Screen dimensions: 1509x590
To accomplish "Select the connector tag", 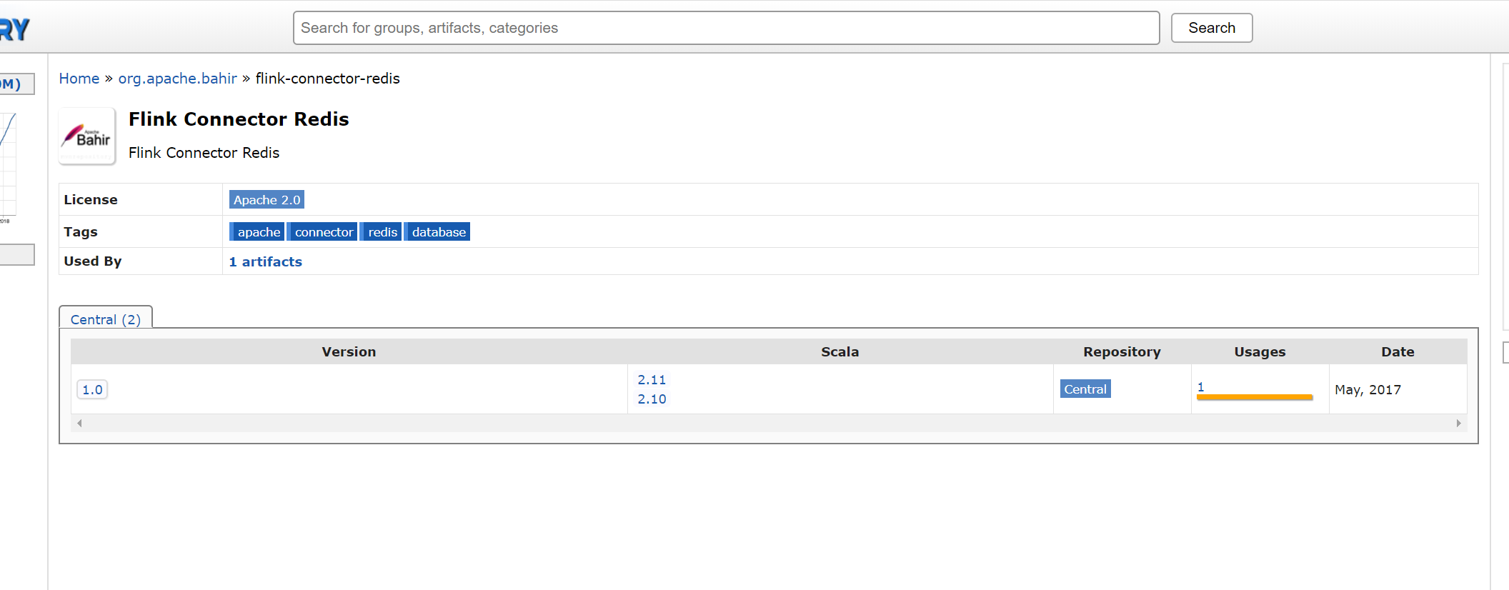I will (x=322, y=232).
